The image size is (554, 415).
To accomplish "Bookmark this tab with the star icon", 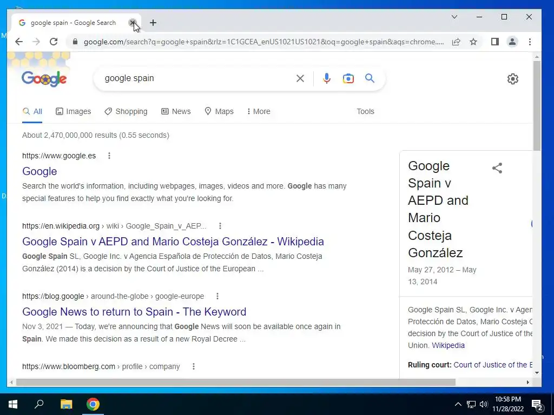I will coord(473,42).
